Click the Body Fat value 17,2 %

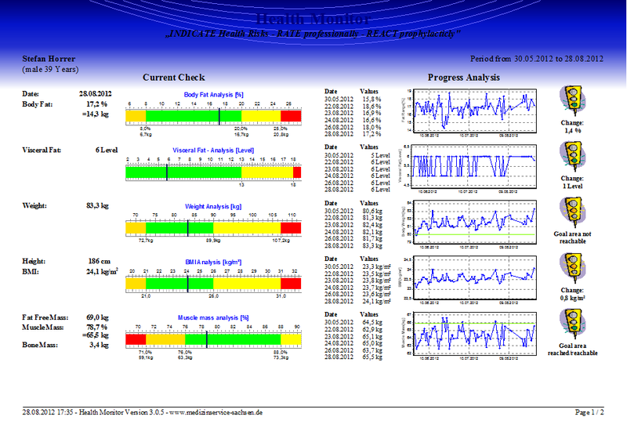pyautogui.click(x=97, y=104)
